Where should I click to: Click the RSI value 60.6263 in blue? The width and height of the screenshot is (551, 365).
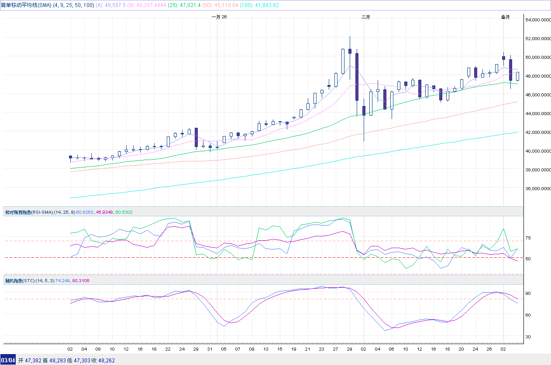(85, 212)
